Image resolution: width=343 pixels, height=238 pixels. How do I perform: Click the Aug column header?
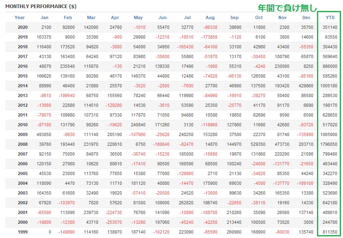pyautogui.click(x=210, y=17)
